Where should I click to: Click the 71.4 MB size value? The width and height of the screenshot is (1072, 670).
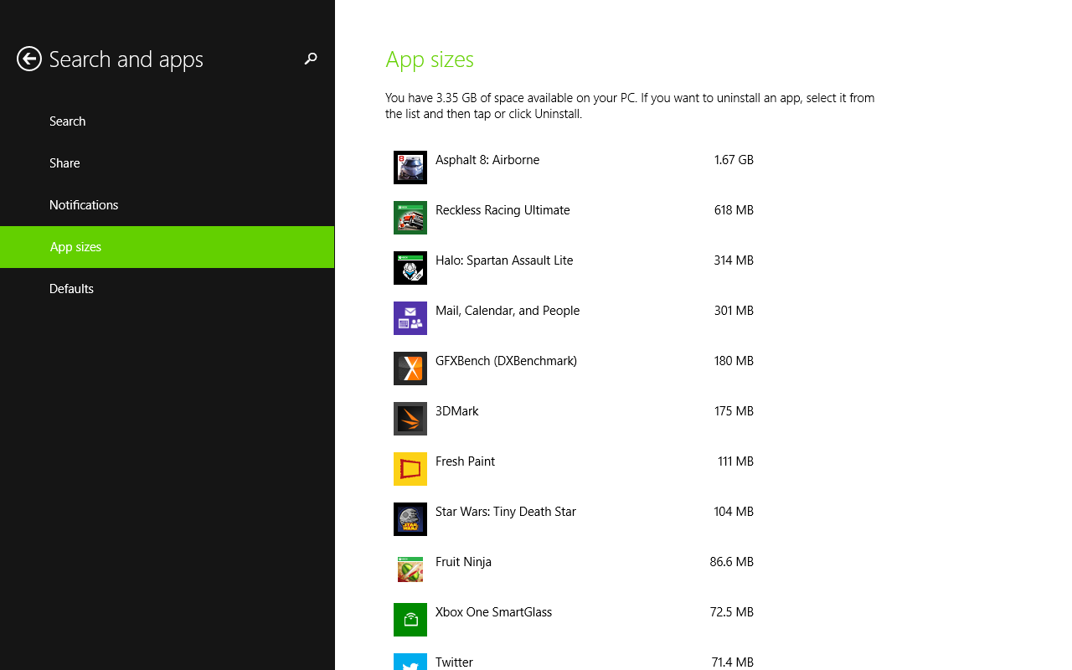coord(732,662)
